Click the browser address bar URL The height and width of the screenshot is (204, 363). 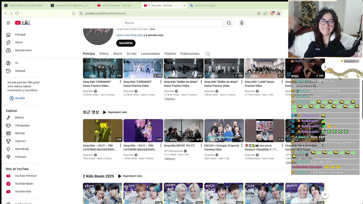tap(105, 13)
